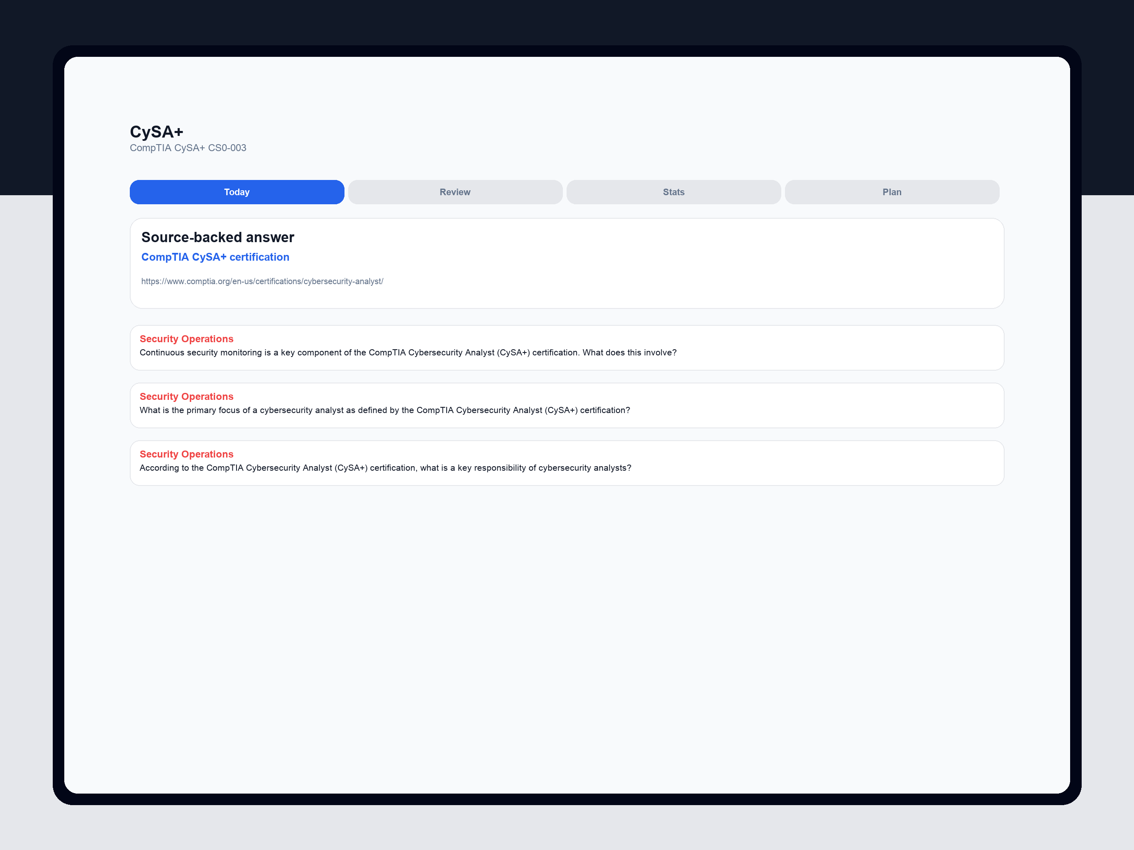
Task: Click the CySA+ page title
Action: coord(156,132)
